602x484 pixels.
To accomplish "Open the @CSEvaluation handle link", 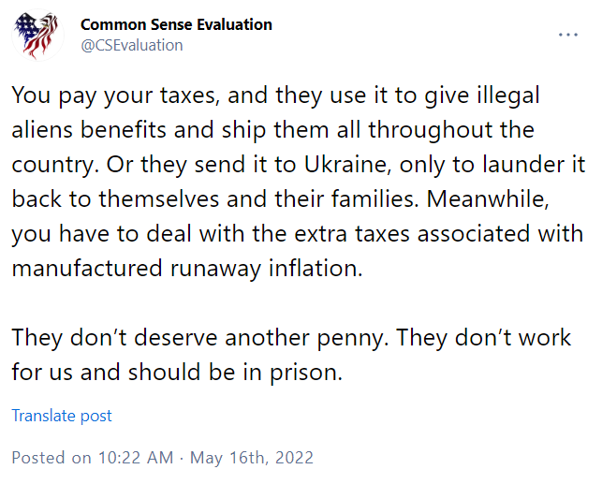I will pos(132,45).
